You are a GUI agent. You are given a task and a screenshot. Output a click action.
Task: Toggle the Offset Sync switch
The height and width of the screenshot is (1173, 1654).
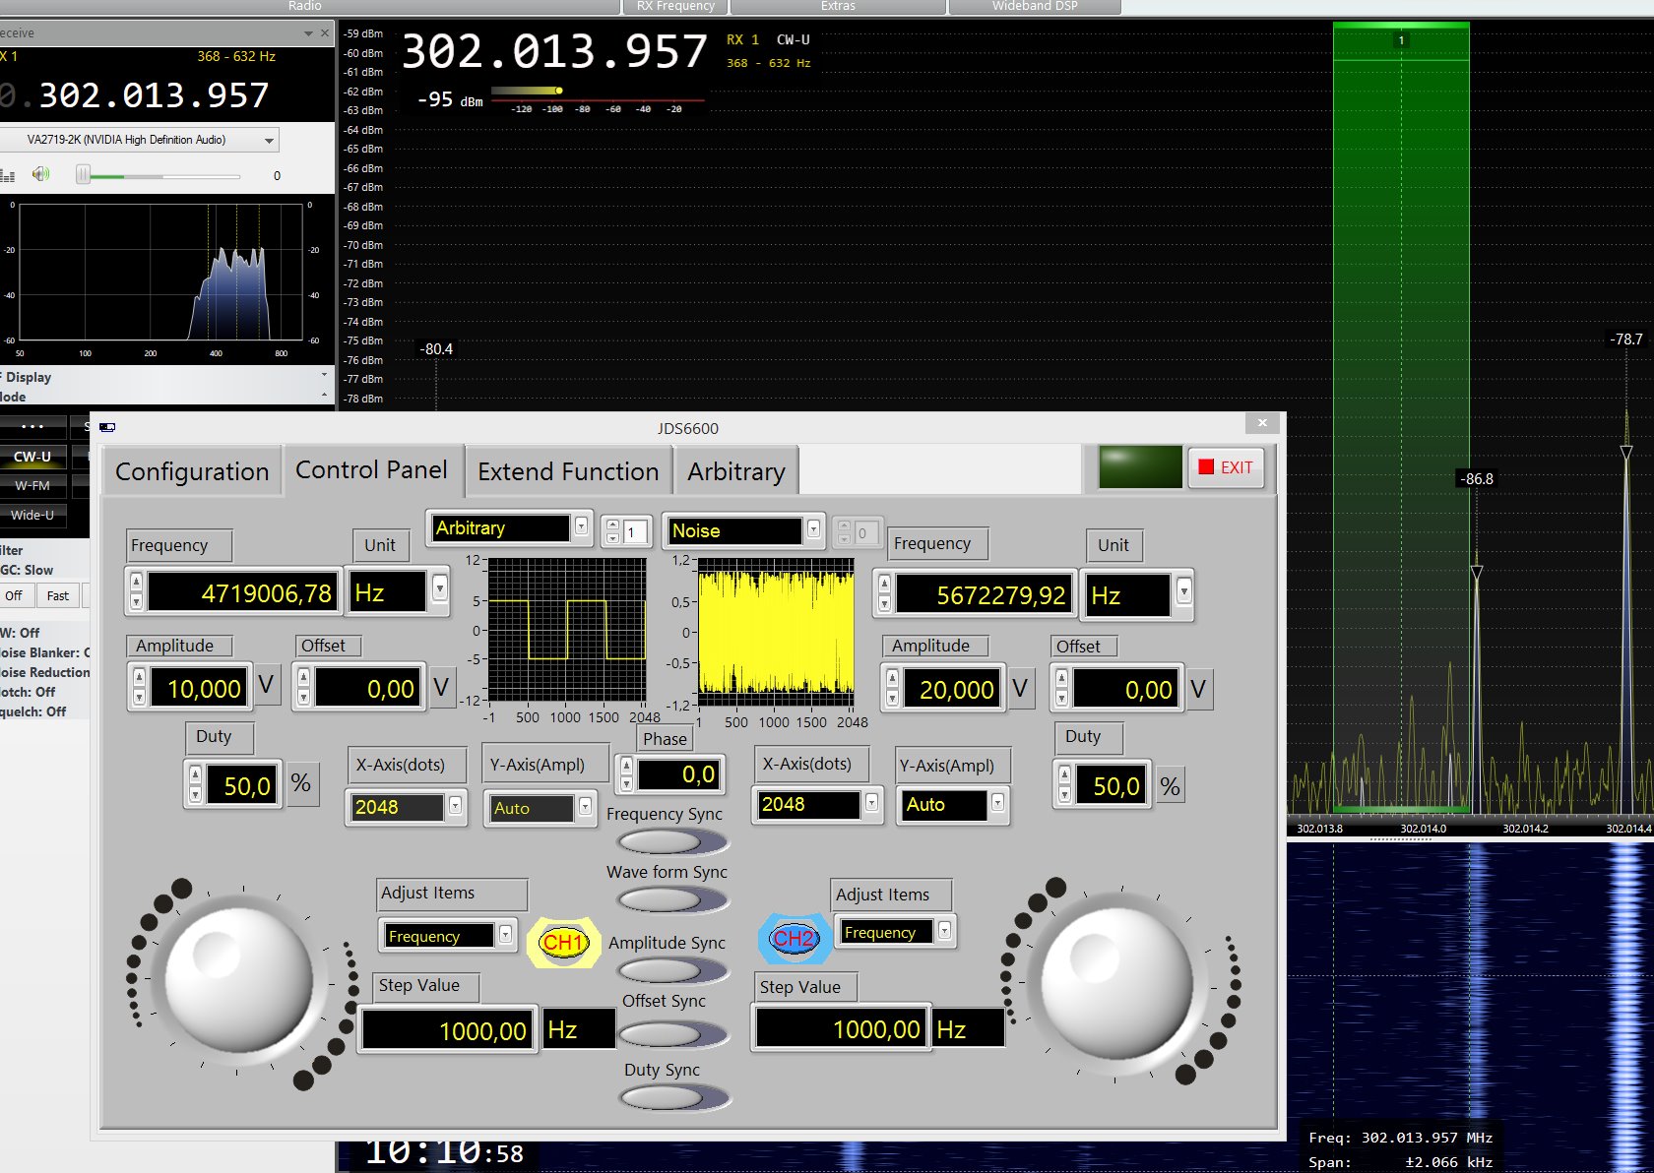click(673, 1033)
